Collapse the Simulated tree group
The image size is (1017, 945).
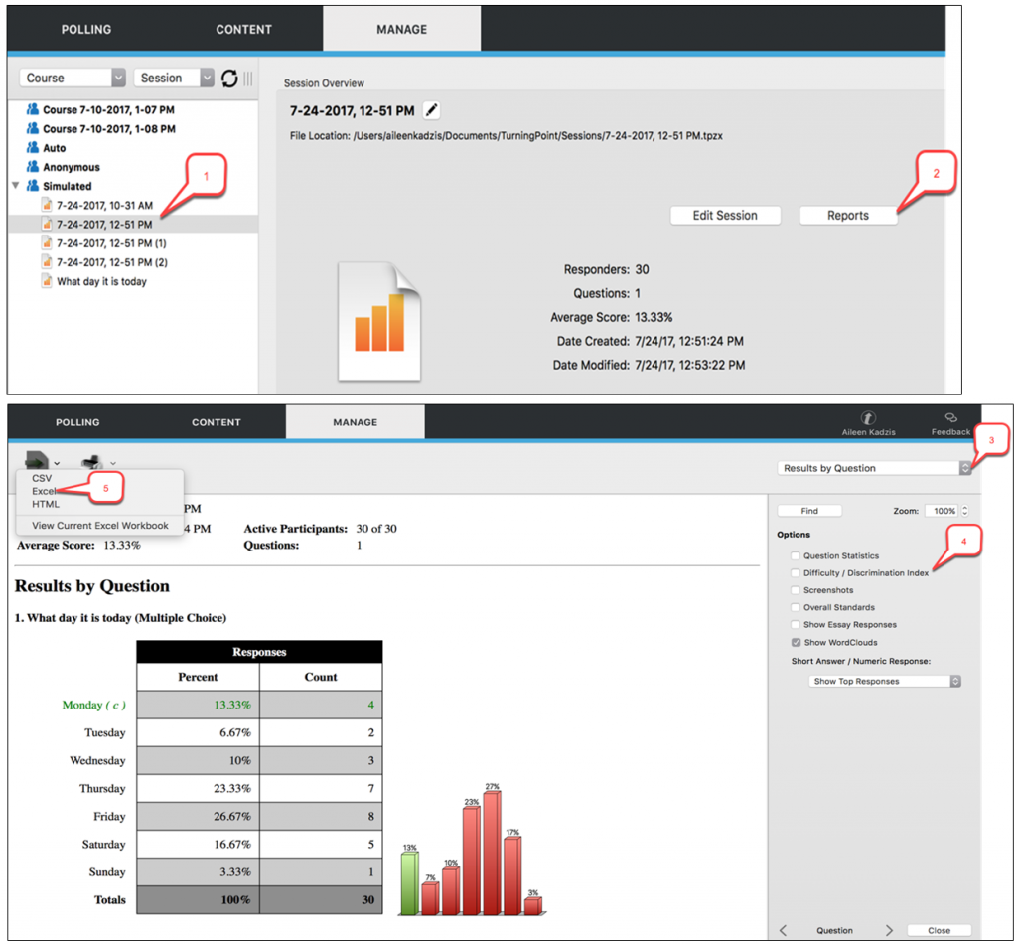(x=15, y=186)
